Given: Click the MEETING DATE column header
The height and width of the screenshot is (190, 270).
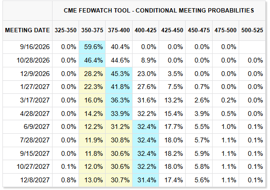Looking at the screenshot, I should pos(27,30).
